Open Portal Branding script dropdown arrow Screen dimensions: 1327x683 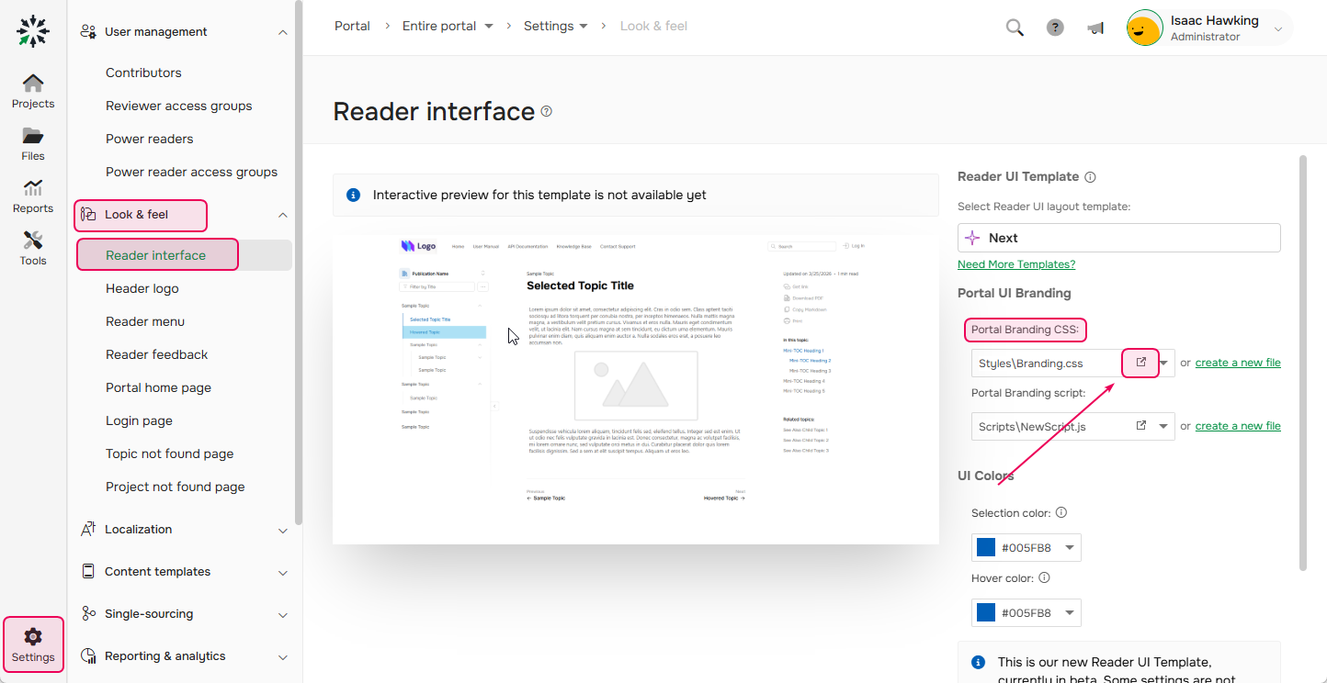(x=1164, y=426)
